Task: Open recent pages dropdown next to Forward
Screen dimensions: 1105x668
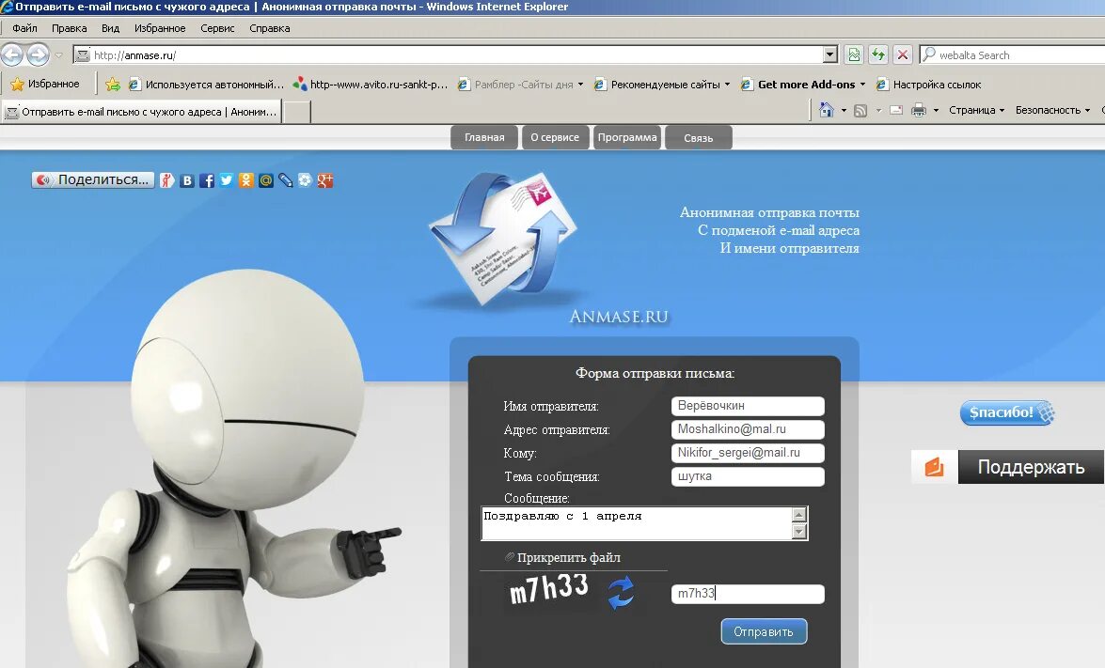Action: (x=59, y=54)
